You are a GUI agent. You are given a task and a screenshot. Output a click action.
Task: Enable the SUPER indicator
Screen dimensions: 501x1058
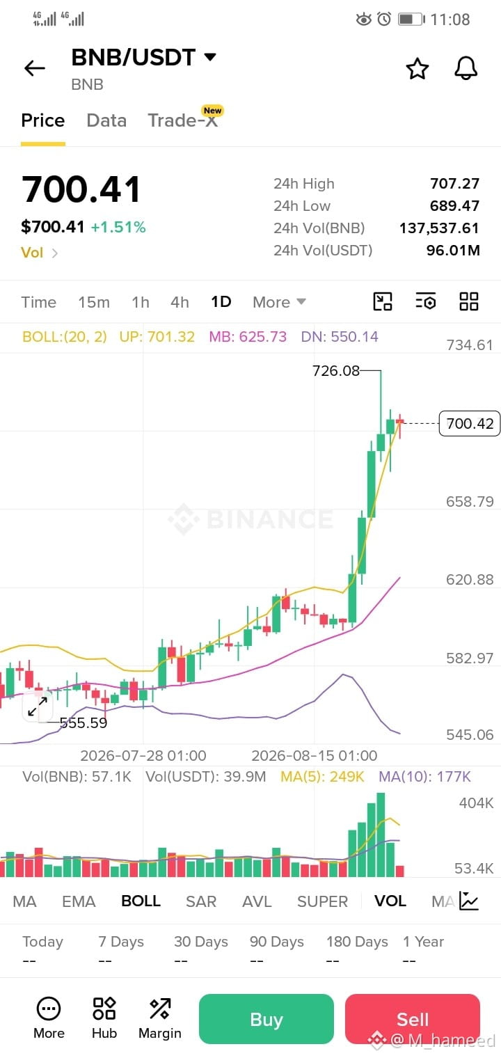pyautogui.click(x=322, y=901)
